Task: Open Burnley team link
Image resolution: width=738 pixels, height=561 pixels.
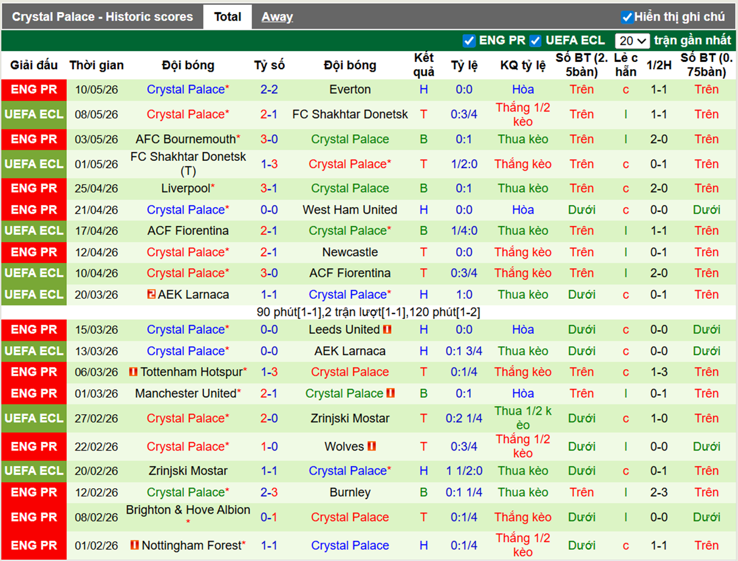Action: 350,492
